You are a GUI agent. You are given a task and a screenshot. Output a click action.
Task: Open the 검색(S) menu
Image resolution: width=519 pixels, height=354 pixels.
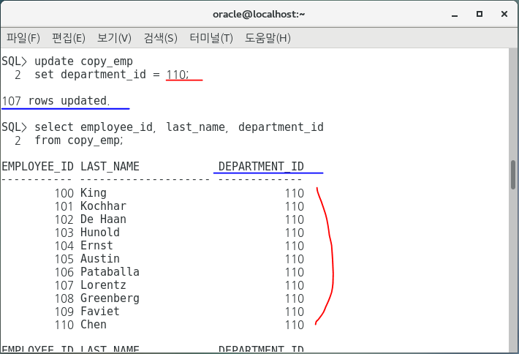tap(161, 38)
